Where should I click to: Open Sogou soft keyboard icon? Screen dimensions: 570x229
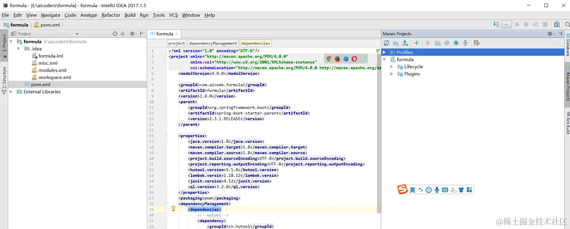coord(445,190)
